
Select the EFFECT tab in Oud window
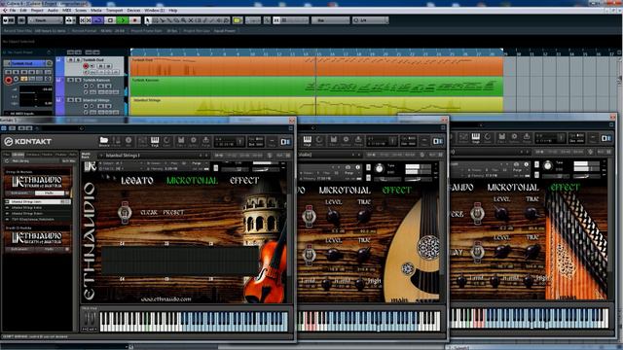tap(396, 191)
